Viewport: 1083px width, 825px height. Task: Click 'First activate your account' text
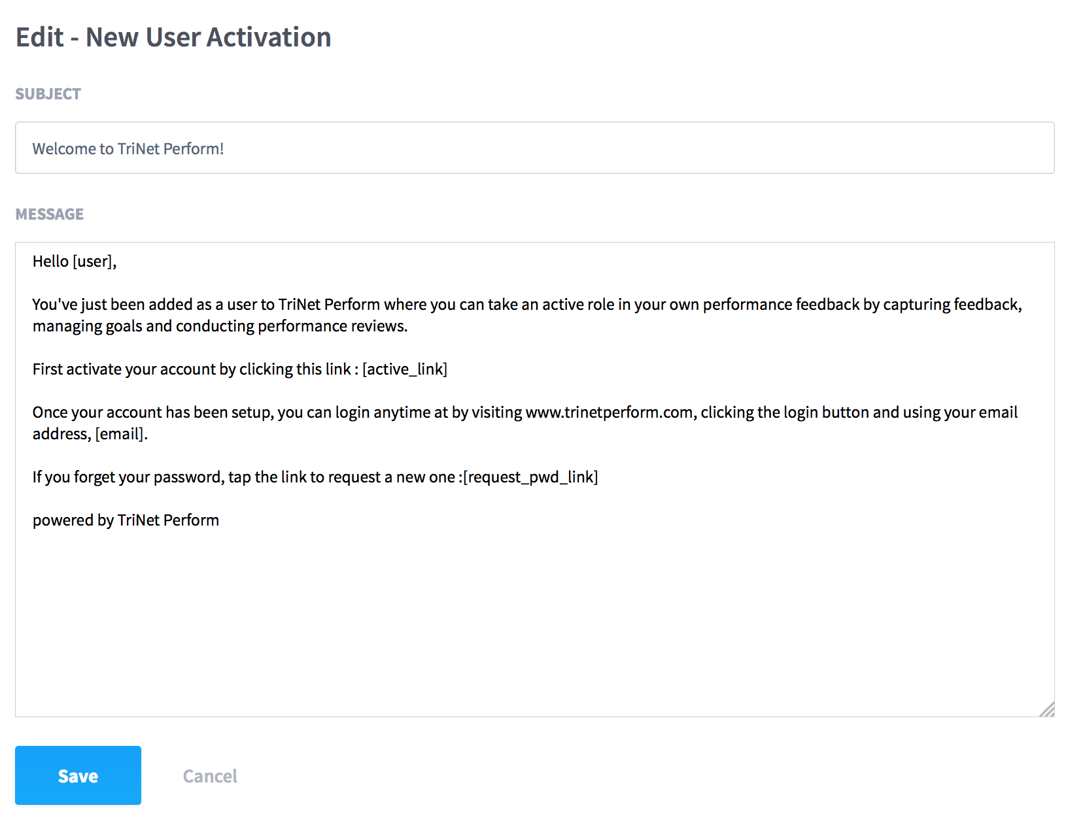(124, 369)
